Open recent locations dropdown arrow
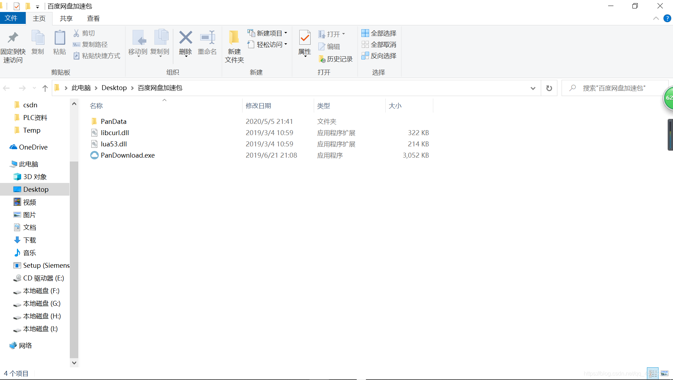This screenshot has height=380, width=673. click(x=34, y=88)
